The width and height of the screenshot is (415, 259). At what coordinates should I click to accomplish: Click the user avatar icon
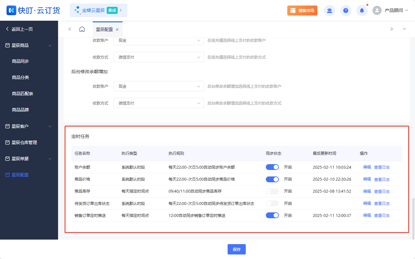[x=377, y=10]
